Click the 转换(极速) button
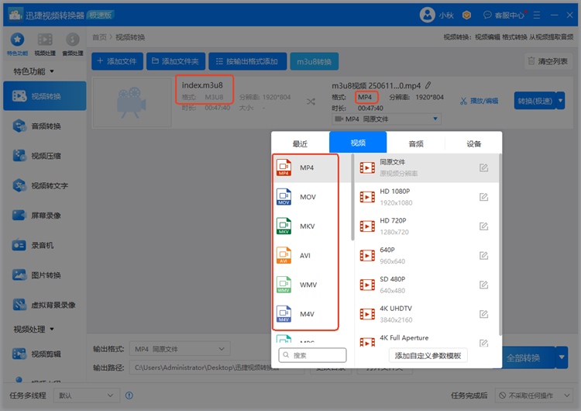This screenshot has height=411, width=581. click(535, 101)
